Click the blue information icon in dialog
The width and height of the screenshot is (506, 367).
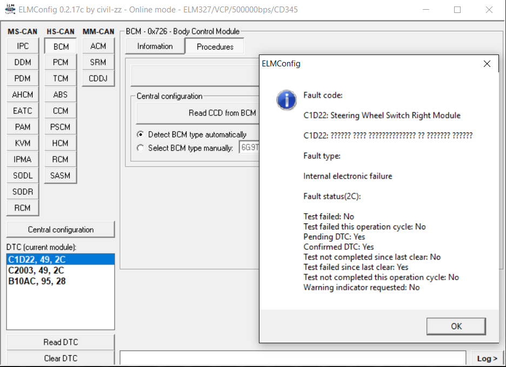pos(286,100)
